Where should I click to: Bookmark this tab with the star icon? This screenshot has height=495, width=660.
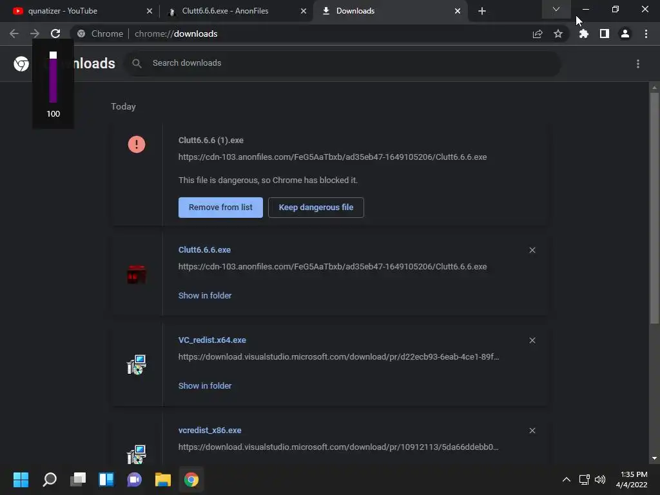(x=558, y=34)
